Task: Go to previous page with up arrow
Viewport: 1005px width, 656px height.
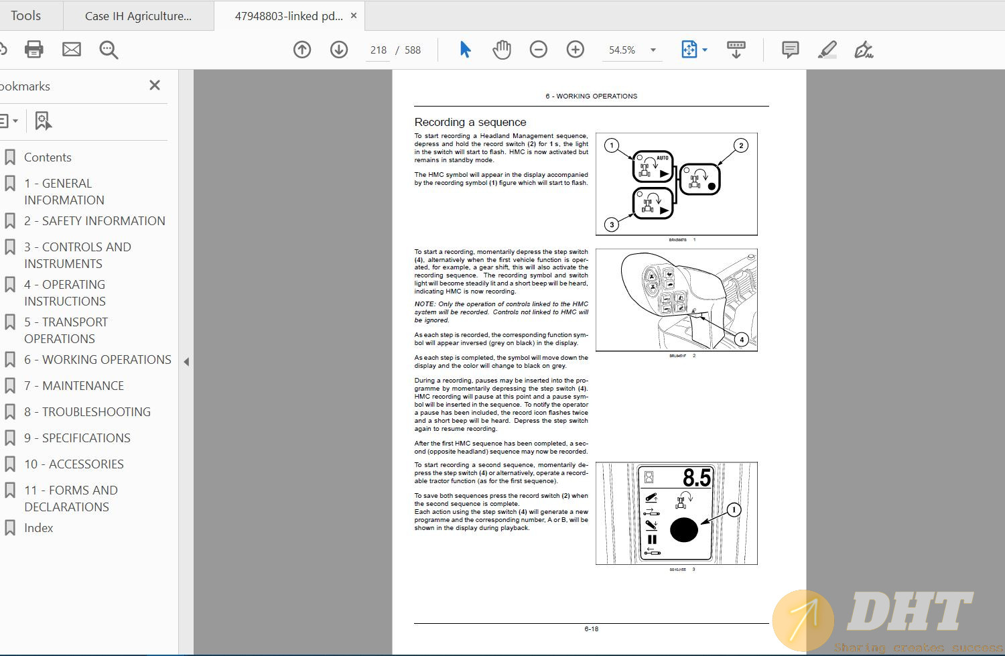Action: (x=302, y=50)
